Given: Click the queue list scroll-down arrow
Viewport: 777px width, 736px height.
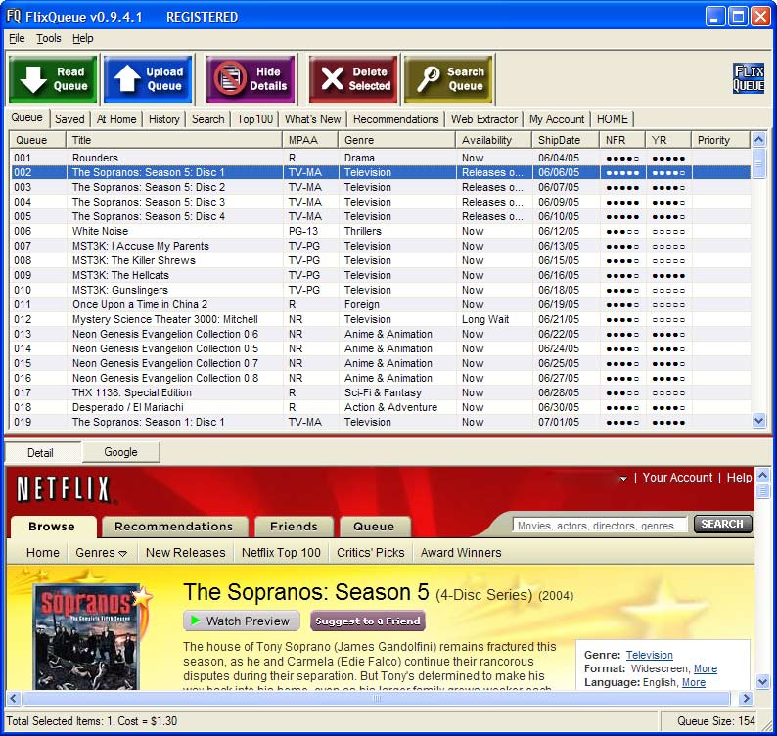Looking at the screenshot, I should pos(759,421).
